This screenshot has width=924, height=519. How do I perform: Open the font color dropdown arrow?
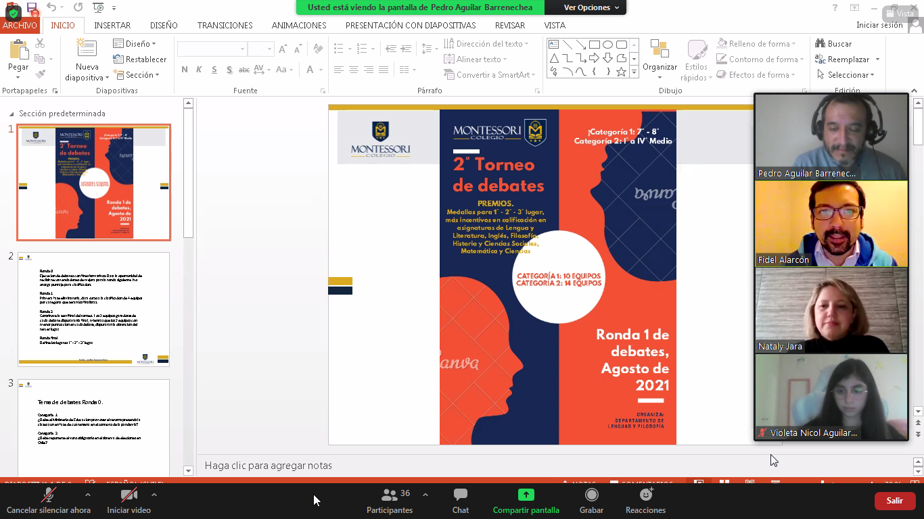click(321, 70)
